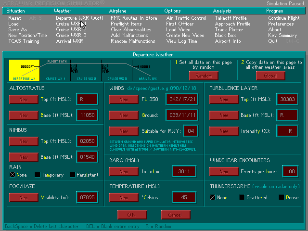
Task: Click New for Turbulence Base
Action: coord(224,115)
